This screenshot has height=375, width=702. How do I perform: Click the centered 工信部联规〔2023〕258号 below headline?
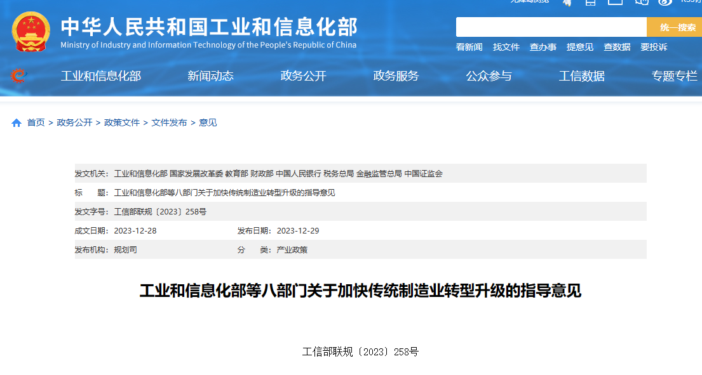360,352
